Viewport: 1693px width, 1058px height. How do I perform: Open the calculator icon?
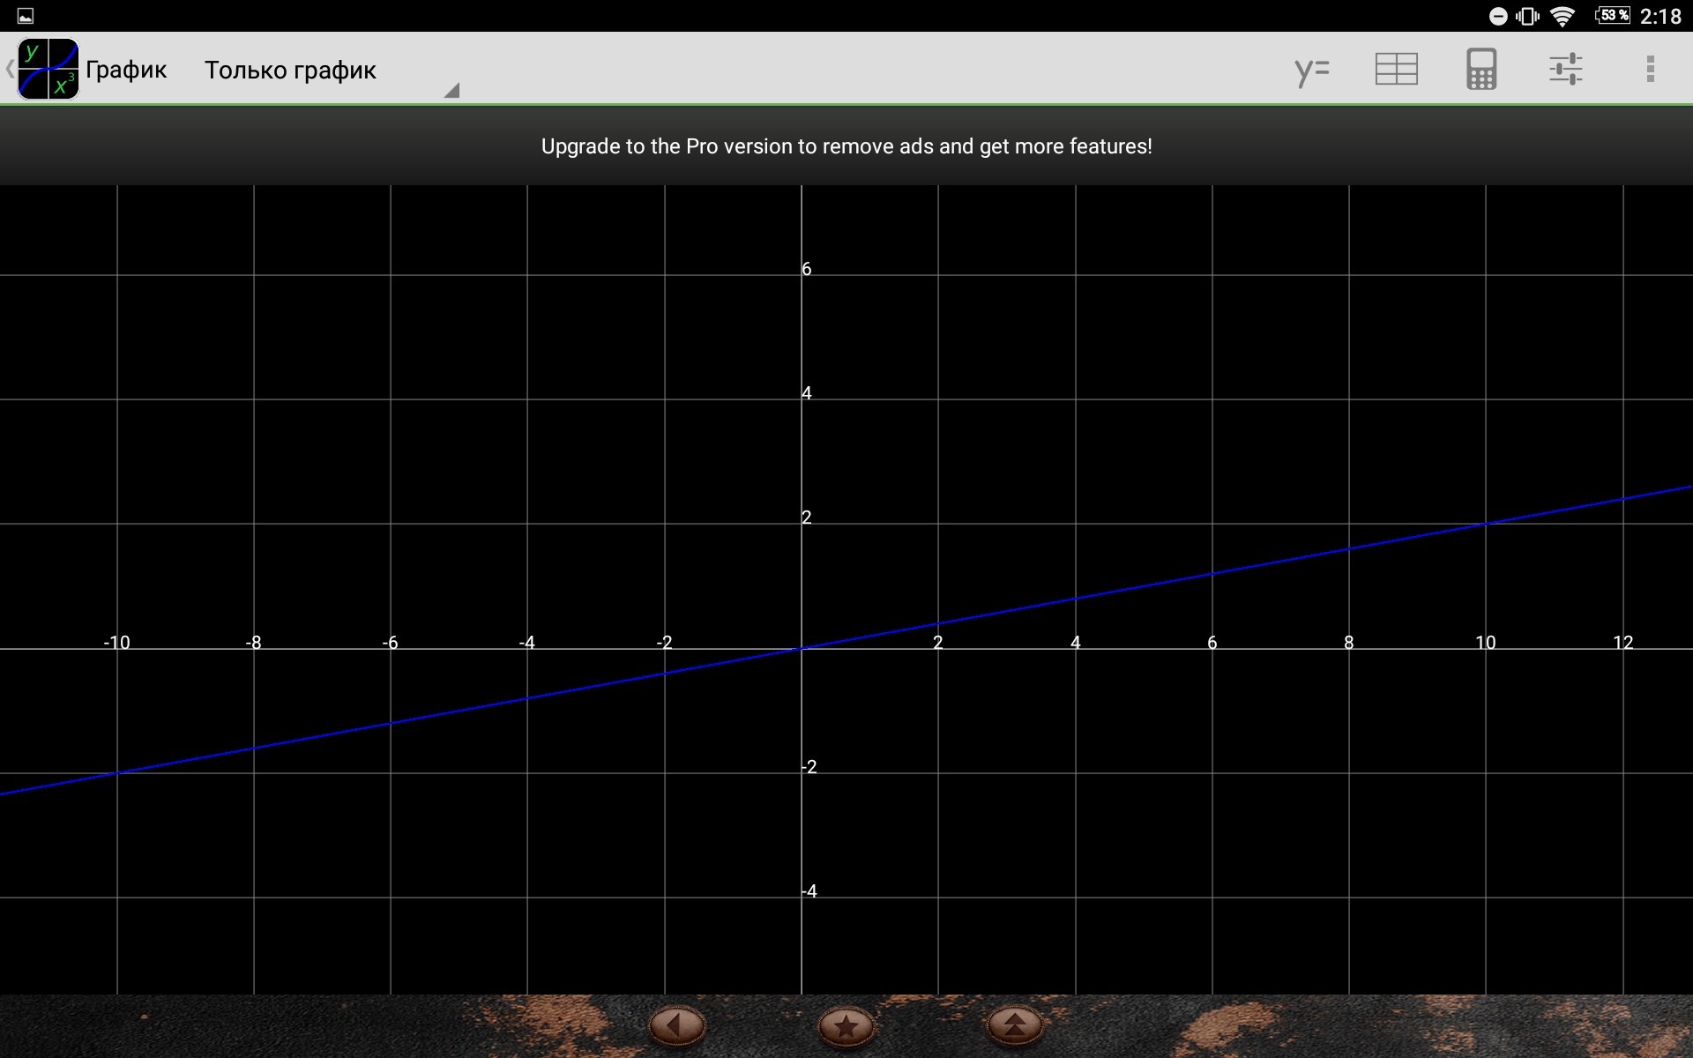click(x=1480, y=70)
